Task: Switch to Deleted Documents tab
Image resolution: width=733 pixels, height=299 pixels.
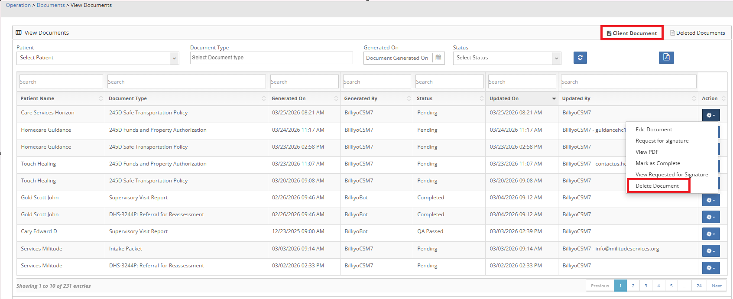Action: click(x=697, y=33)
